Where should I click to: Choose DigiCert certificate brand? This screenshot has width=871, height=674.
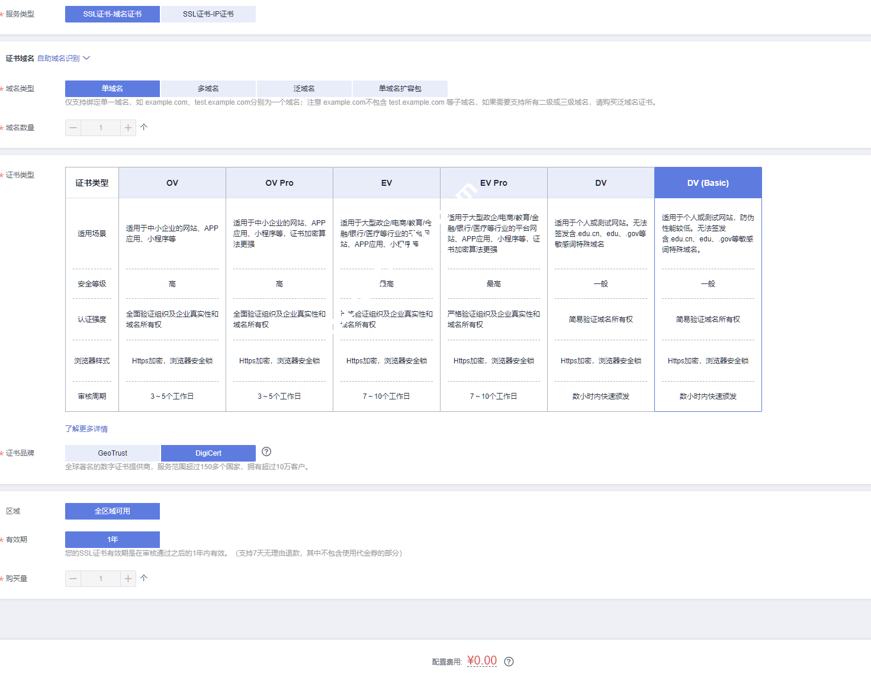pyautogui.click(x=208, y=453)
